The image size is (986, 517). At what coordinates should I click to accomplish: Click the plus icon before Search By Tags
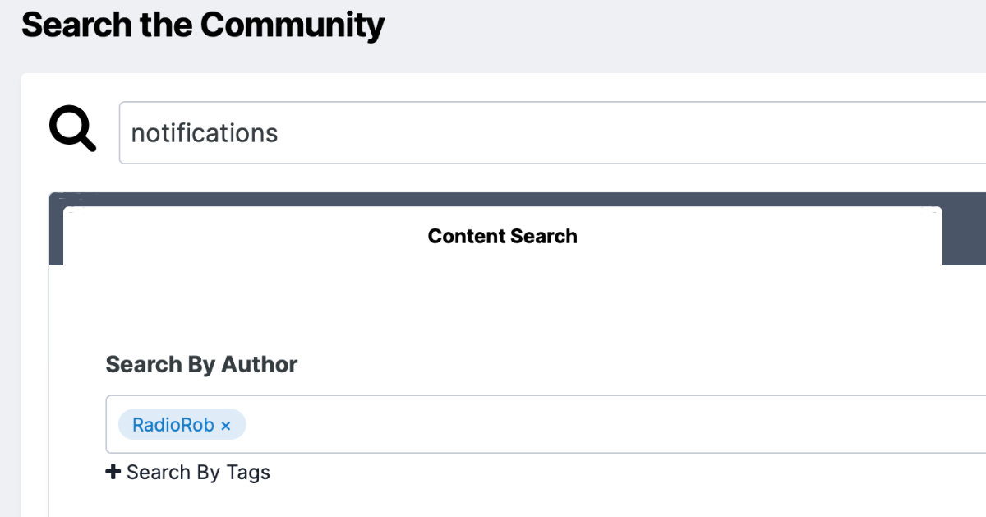113,472
